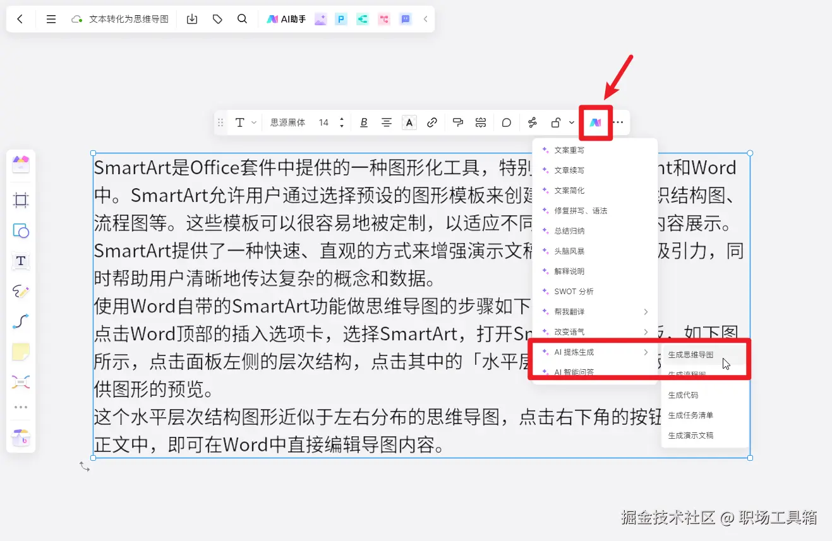832x541 pixels.
Task: Select the Sticky note tool
Action: click(21, 352)
